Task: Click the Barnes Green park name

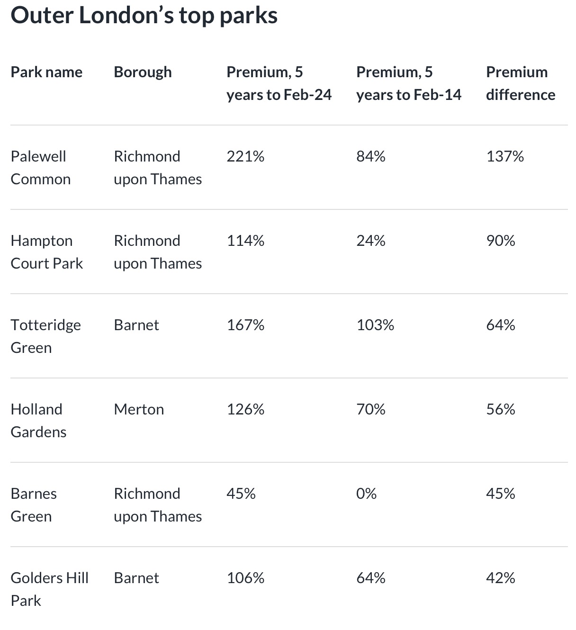Action: tap(33, 505)
